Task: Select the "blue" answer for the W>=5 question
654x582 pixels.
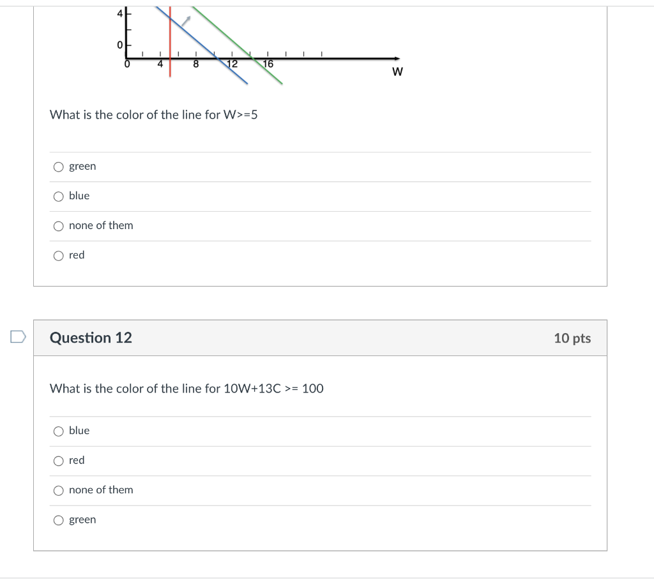Action: [x=58, y=196]
